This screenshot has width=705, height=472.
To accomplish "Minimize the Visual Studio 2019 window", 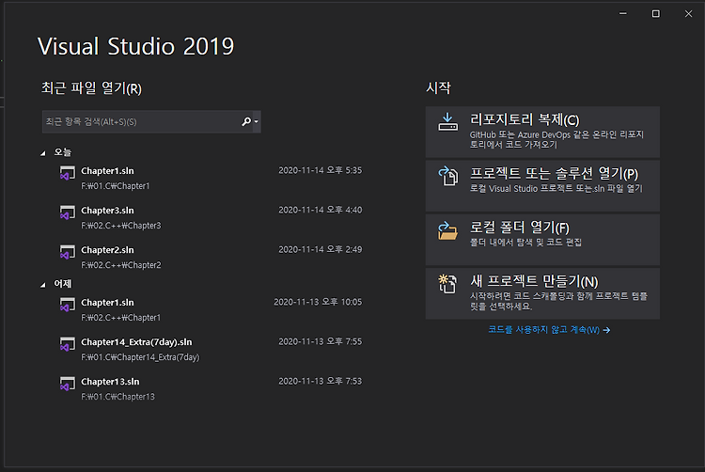I will [622, 13].
